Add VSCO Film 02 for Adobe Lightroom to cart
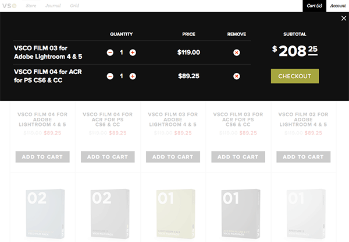 pos(303,157)
